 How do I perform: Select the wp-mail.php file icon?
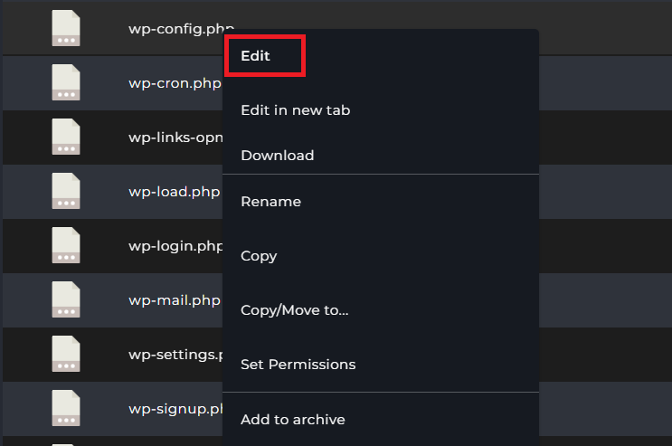[x=65, y=299]
